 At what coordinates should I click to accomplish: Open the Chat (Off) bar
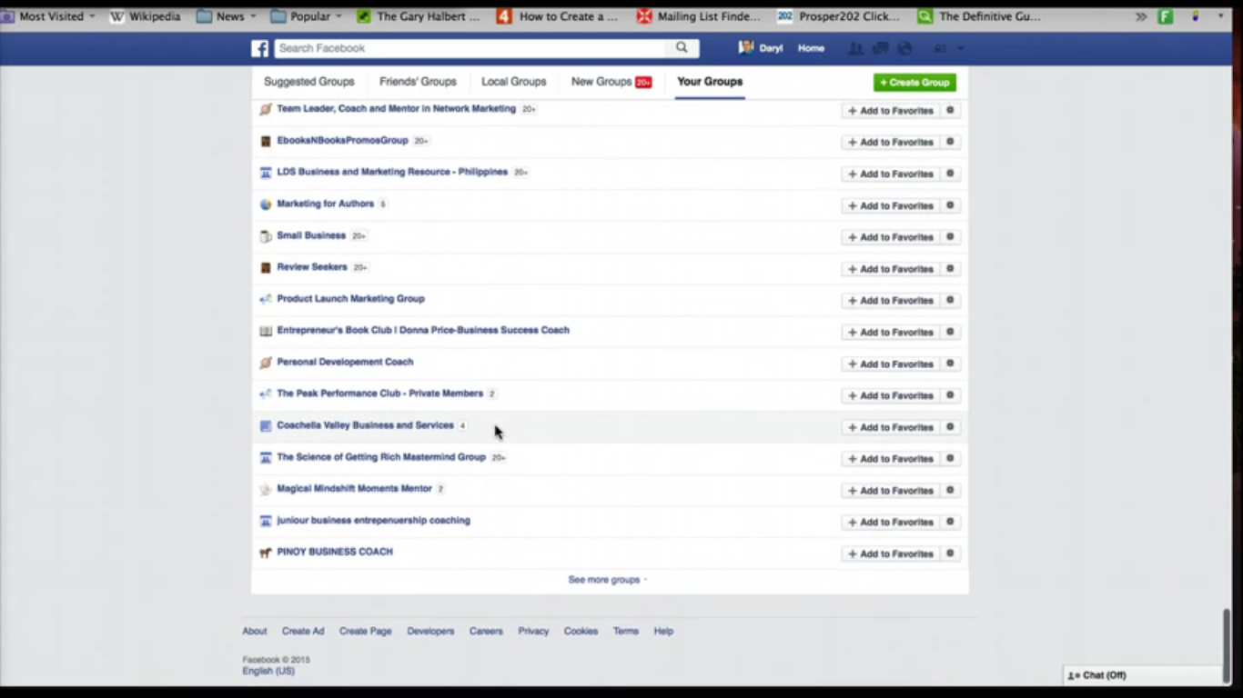click(1143, 675)
